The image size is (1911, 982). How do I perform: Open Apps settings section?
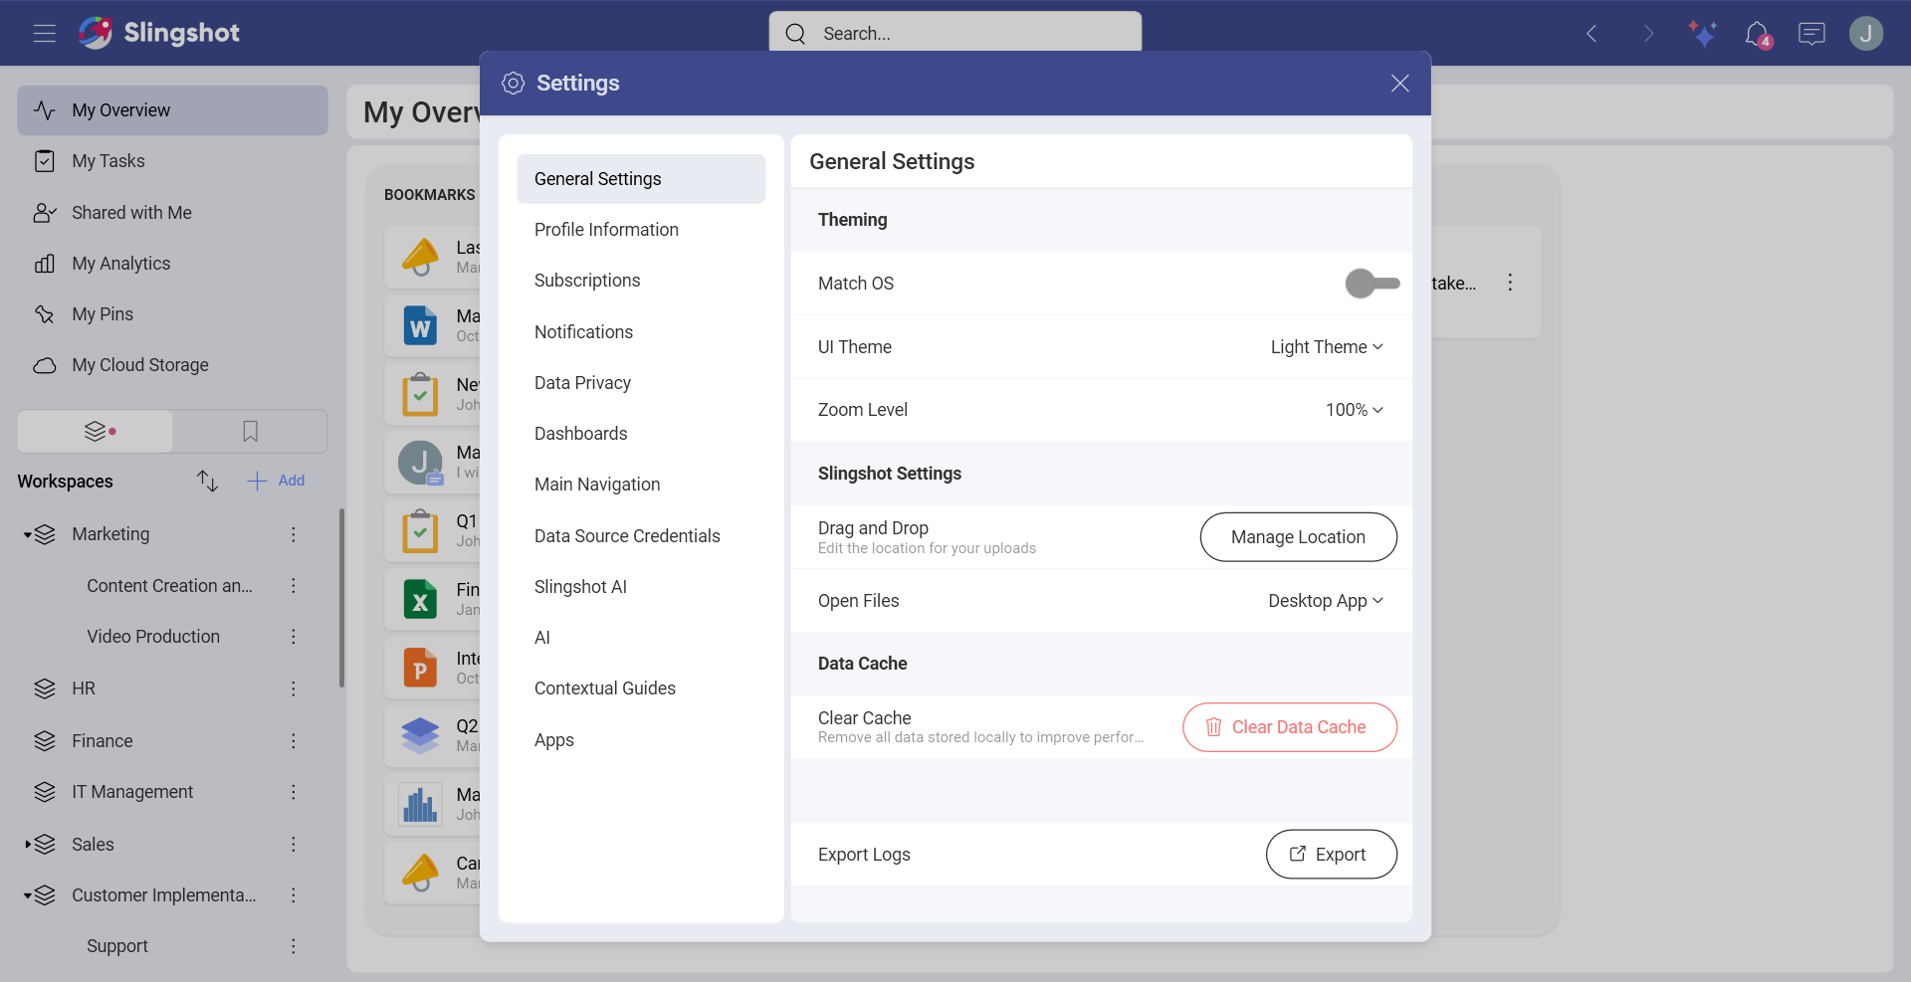(x=641, y=740)
